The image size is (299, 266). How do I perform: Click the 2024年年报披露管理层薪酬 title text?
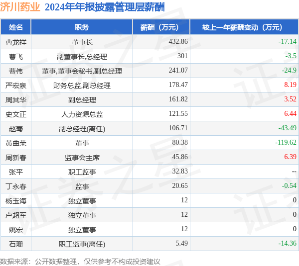click(x=105, y=7)
